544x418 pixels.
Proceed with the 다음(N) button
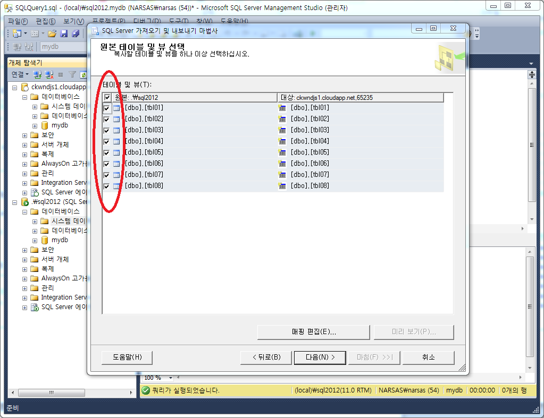320,357
